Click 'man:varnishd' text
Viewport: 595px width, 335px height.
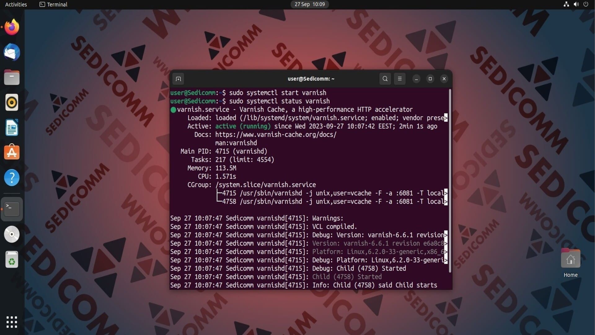click(x=236, y=143)
